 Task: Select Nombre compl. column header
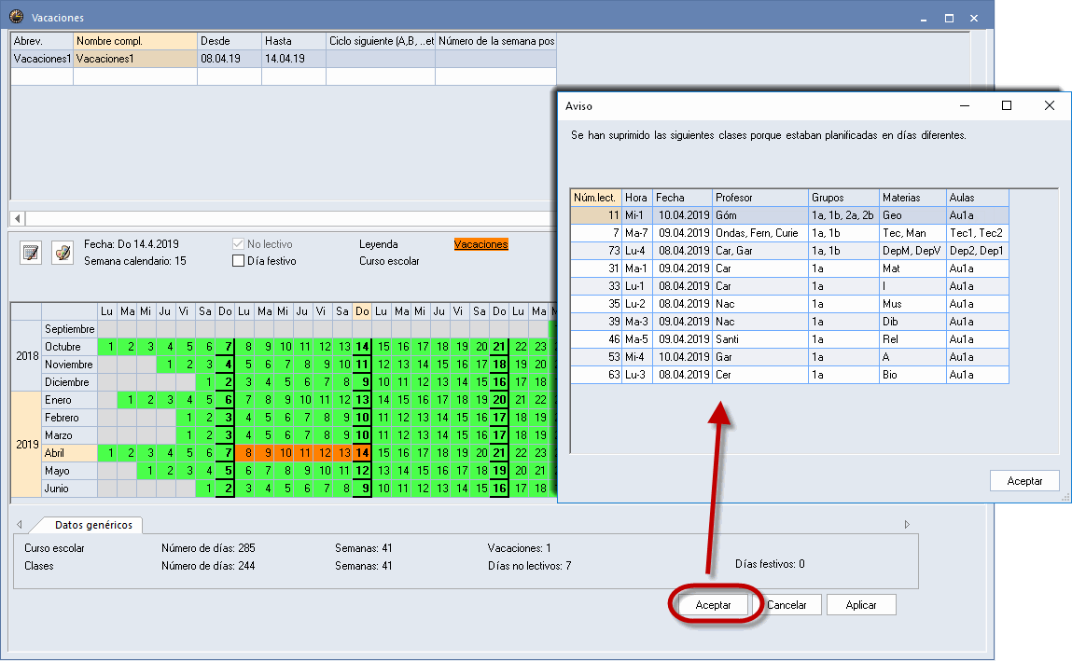point(135,41)
